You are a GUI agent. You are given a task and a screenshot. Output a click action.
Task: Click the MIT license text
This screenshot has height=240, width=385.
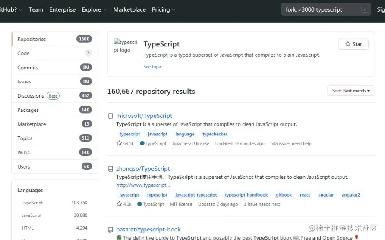pyautogui.click(x=181, y=204)
